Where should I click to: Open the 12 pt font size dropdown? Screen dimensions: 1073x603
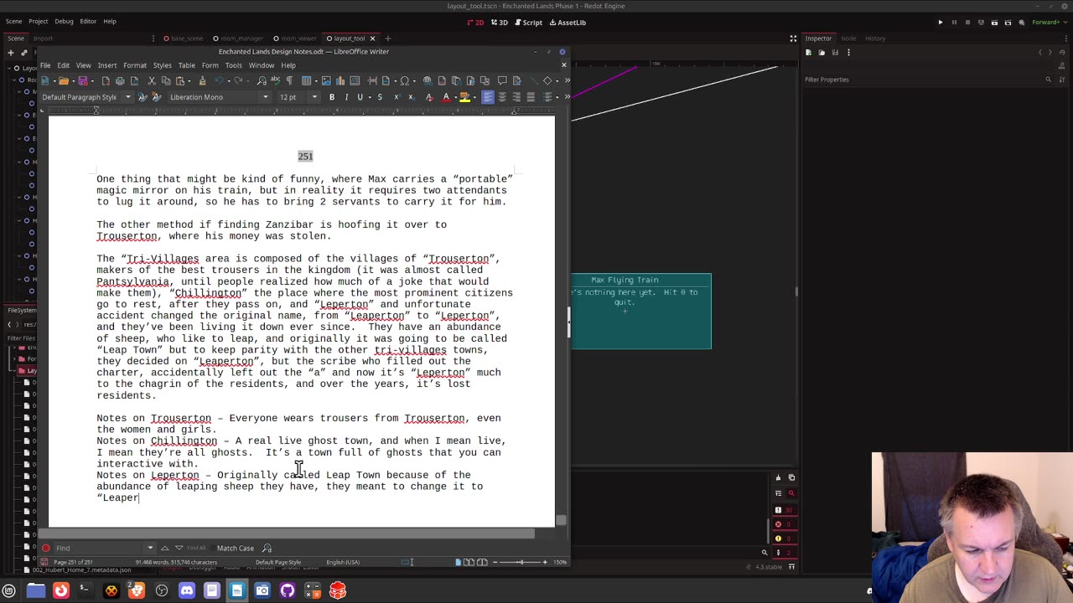(x=314, y=97)
